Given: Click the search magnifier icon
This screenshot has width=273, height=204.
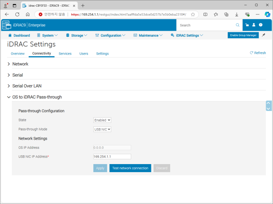Looking at the screenshot, I should [238, 25].
